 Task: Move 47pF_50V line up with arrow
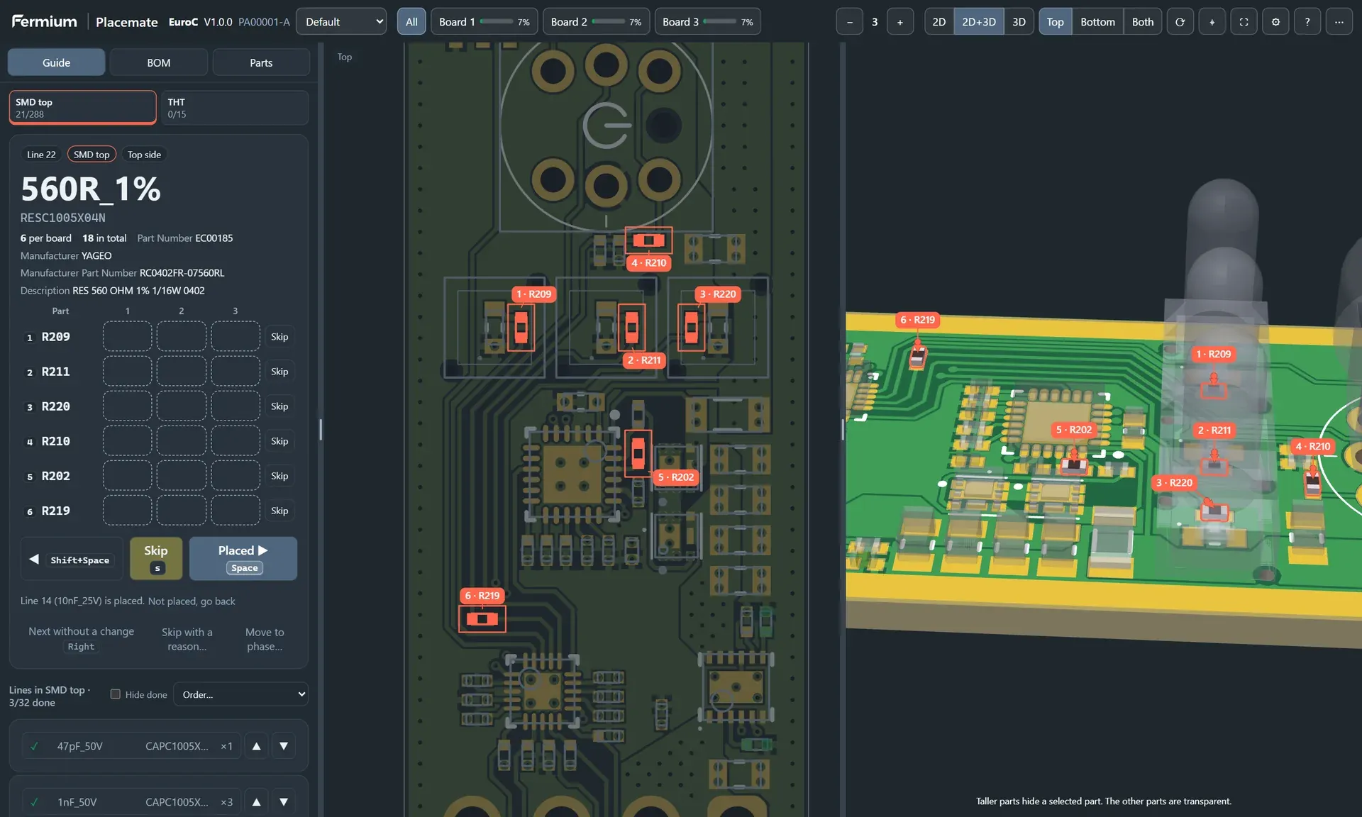point(257,746)
